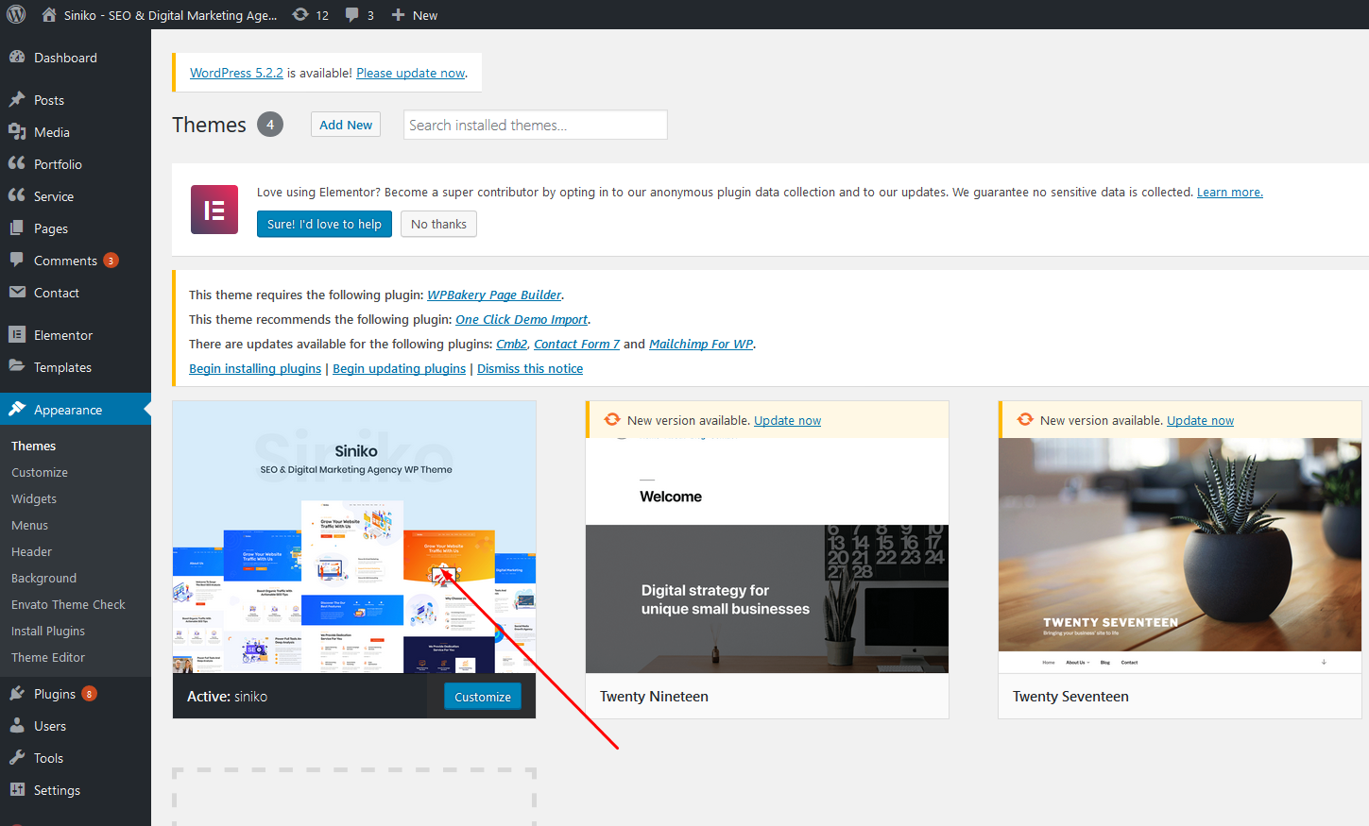The width and height of the screenshot is (1369, 826).
Task: Click the Tools wrench icon
Action: point(17,757)
